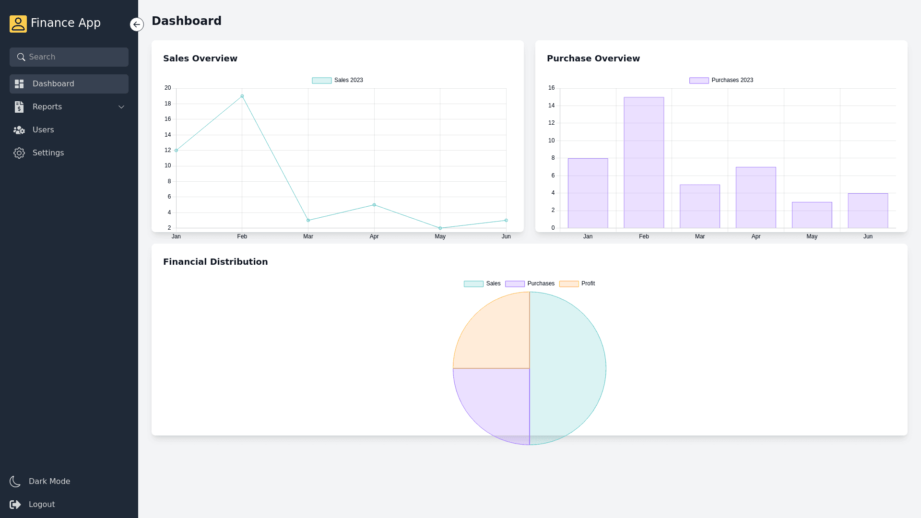Click the search magnifier icon
Image resolution: width=921 pixels, height=518 pixels.
pyautogui.click(x=21, y=57)
